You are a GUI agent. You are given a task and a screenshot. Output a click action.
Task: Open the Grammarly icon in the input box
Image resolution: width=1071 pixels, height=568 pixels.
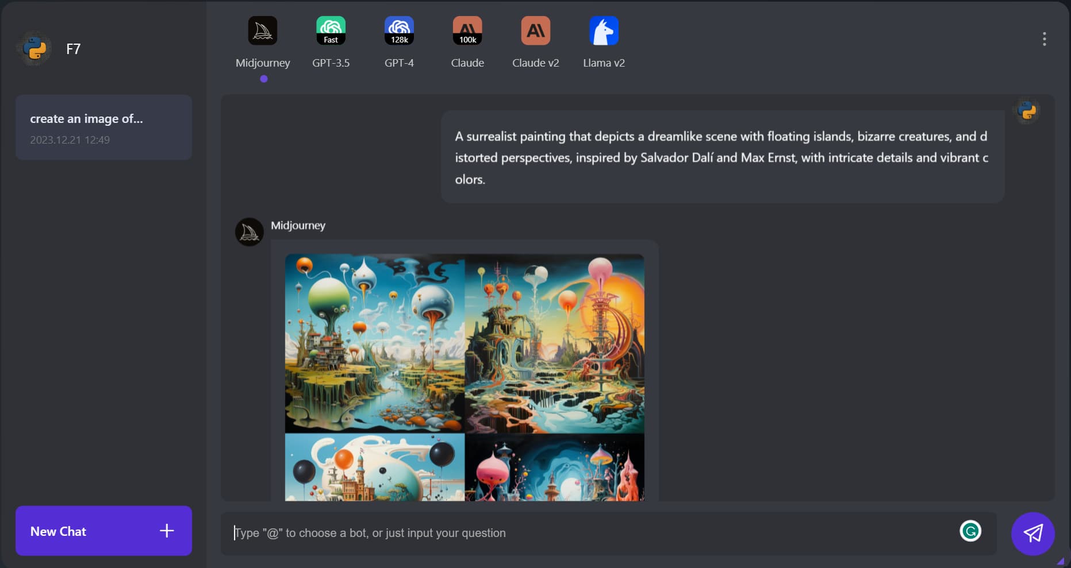[970, 531]
